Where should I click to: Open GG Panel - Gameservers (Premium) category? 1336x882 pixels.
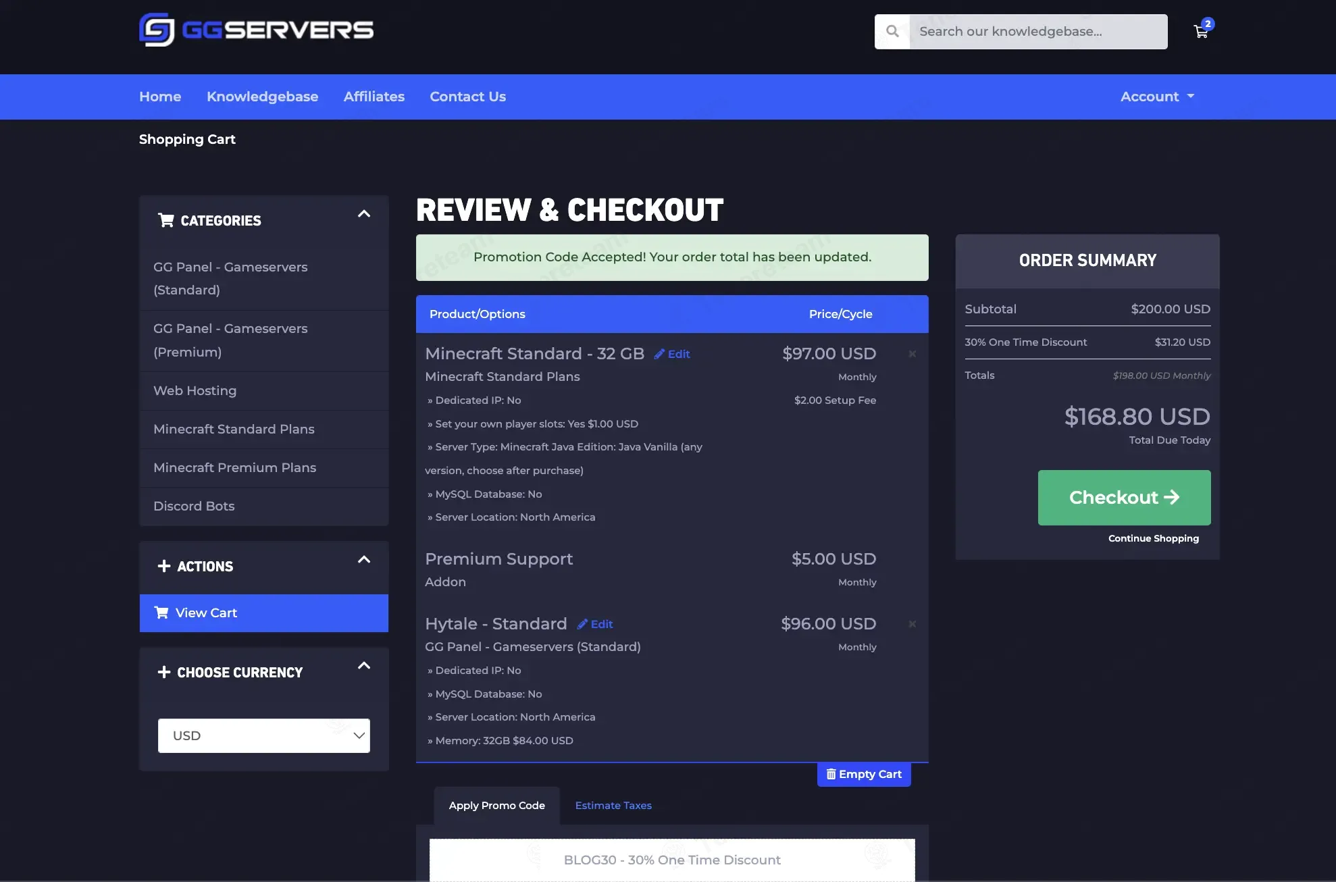[x=264, y=340]
